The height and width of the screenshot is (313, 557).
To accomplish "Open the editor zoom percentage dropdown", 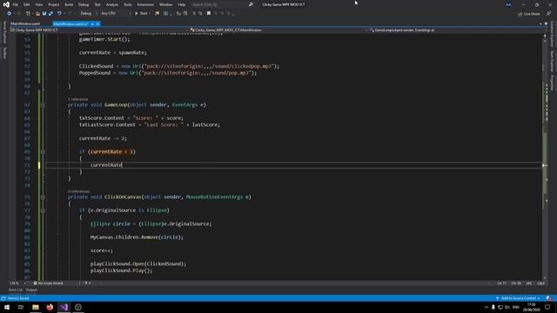I will click(x=17, y=283).
